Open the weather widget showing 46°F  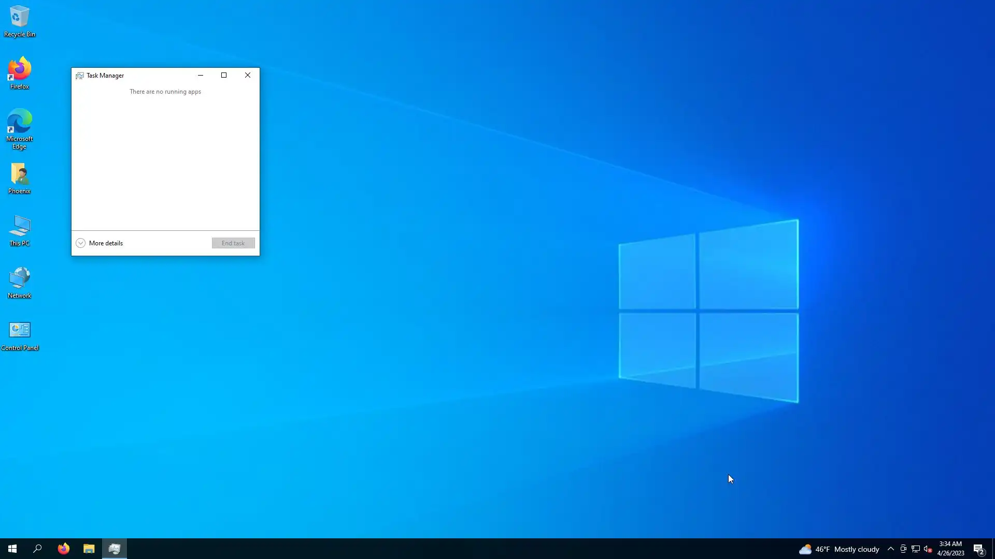coord(838,549)
